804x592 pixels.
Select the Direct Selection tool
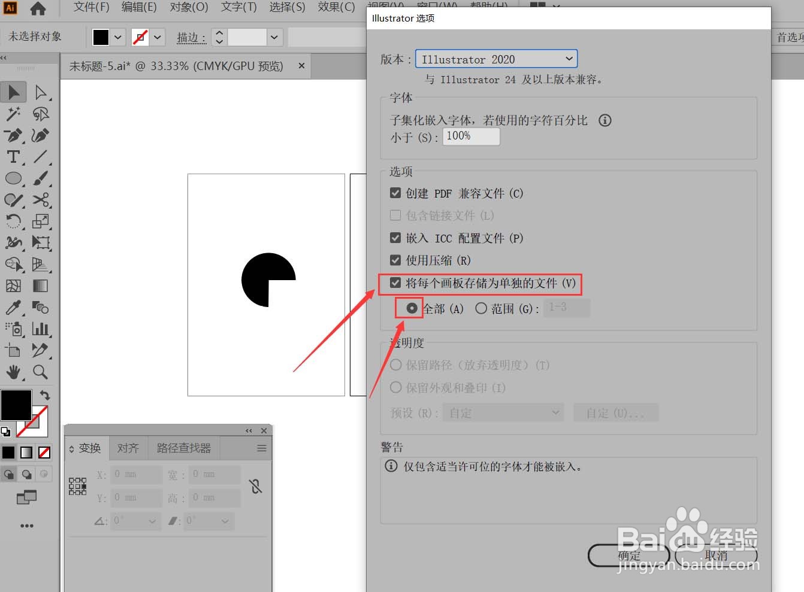click(40, 92)
